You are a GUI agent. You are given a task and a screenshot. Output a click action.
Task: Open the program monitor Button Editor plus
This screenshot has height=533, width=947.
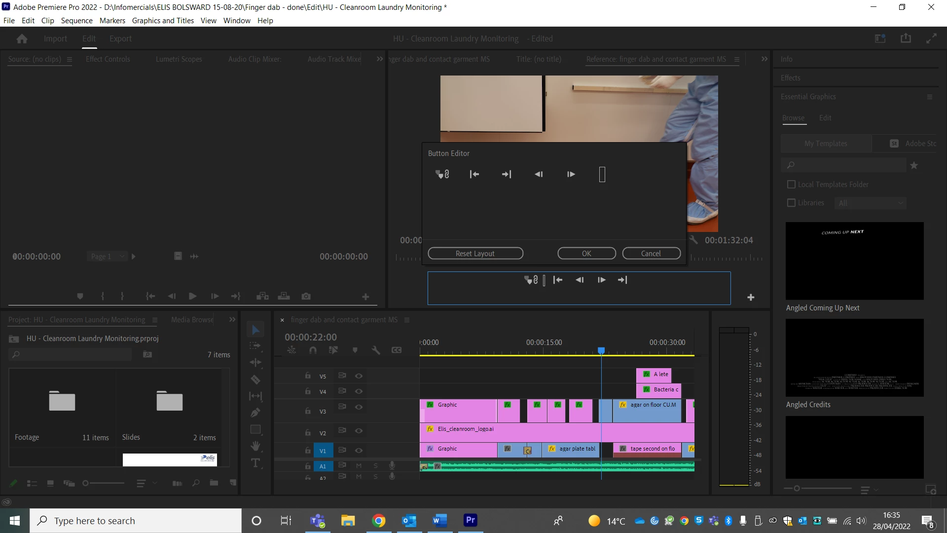(x=751, y=297)
